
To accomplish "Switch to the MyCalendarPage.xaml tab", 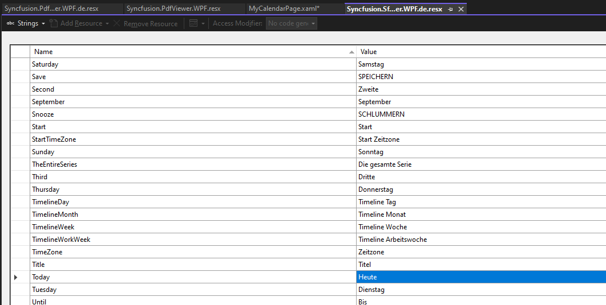I will [284, 9].
